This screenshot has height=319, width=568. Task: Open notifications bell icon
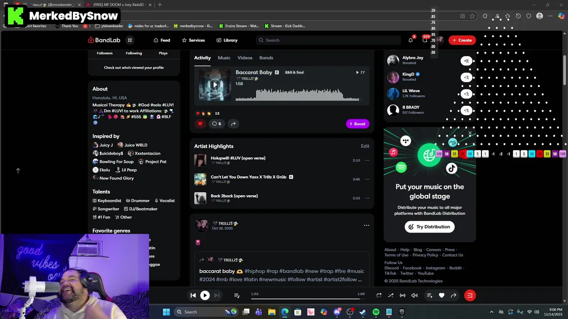(410, 40)
